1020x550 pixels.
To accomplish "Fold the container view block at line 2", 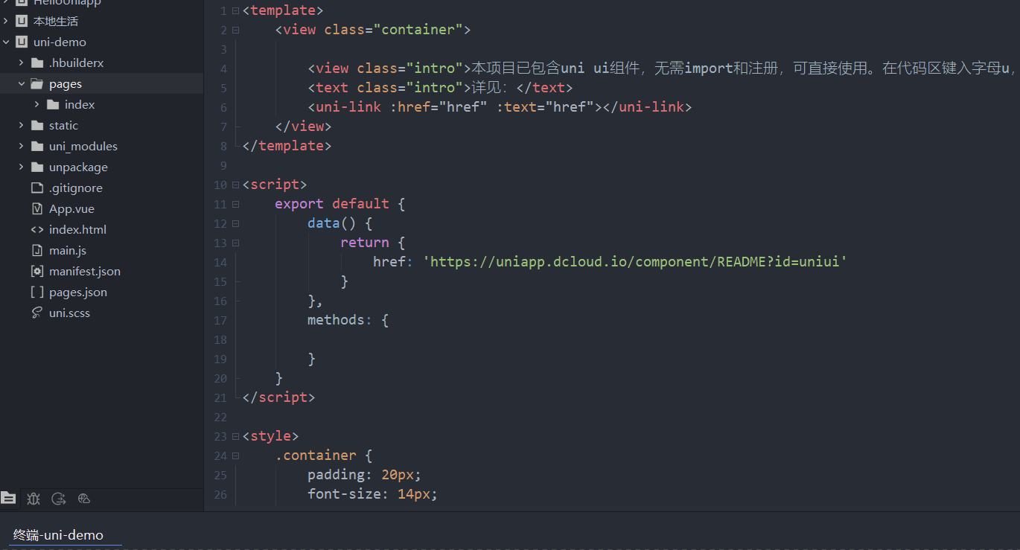I will pos(235,31).
